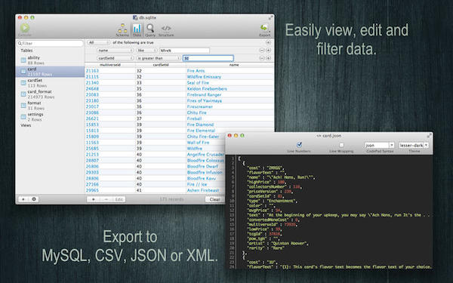Open the Query magnifier icon
453x283 pixels.
click(150, 29)
